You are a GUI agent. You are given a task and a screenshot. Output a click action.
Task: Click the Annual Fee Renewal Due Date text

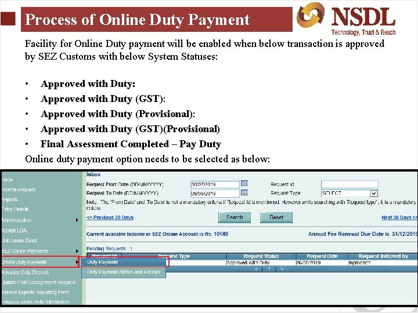[363, 234]
